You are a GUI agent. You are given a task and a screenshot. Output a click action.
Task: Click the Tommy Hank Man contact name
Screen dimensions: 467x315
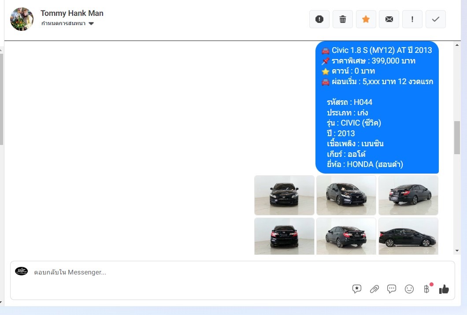[72, 13]
